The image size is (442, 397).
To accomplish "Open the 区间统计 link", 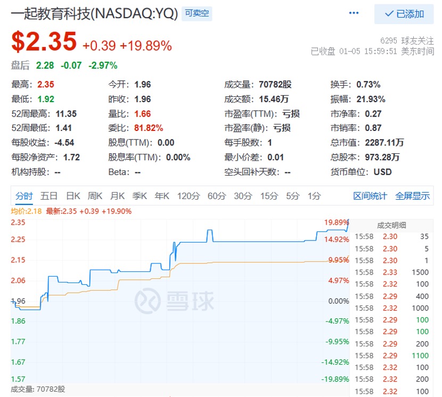I will (370, 196).
